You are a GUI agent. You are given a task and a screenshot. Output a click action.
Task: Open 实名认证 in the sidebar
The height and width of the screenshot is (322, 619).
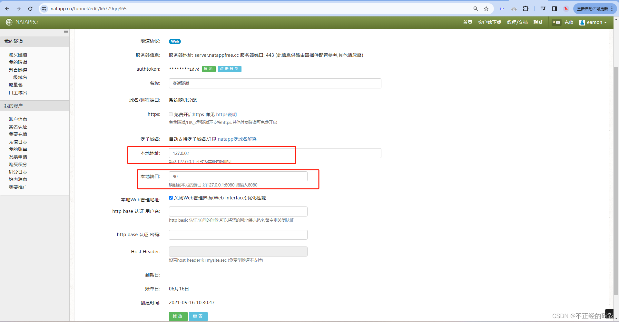pos(18,127)
